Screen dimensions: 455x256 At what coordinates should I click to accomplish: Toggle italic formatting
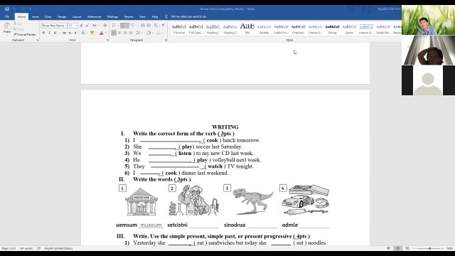click(x=49, y=33)
